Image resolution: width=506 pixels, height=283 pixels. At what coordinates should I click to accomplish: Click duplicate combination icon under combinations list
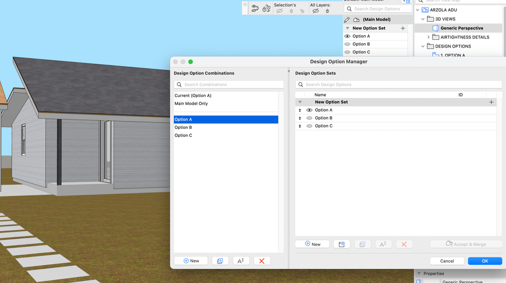220,261
